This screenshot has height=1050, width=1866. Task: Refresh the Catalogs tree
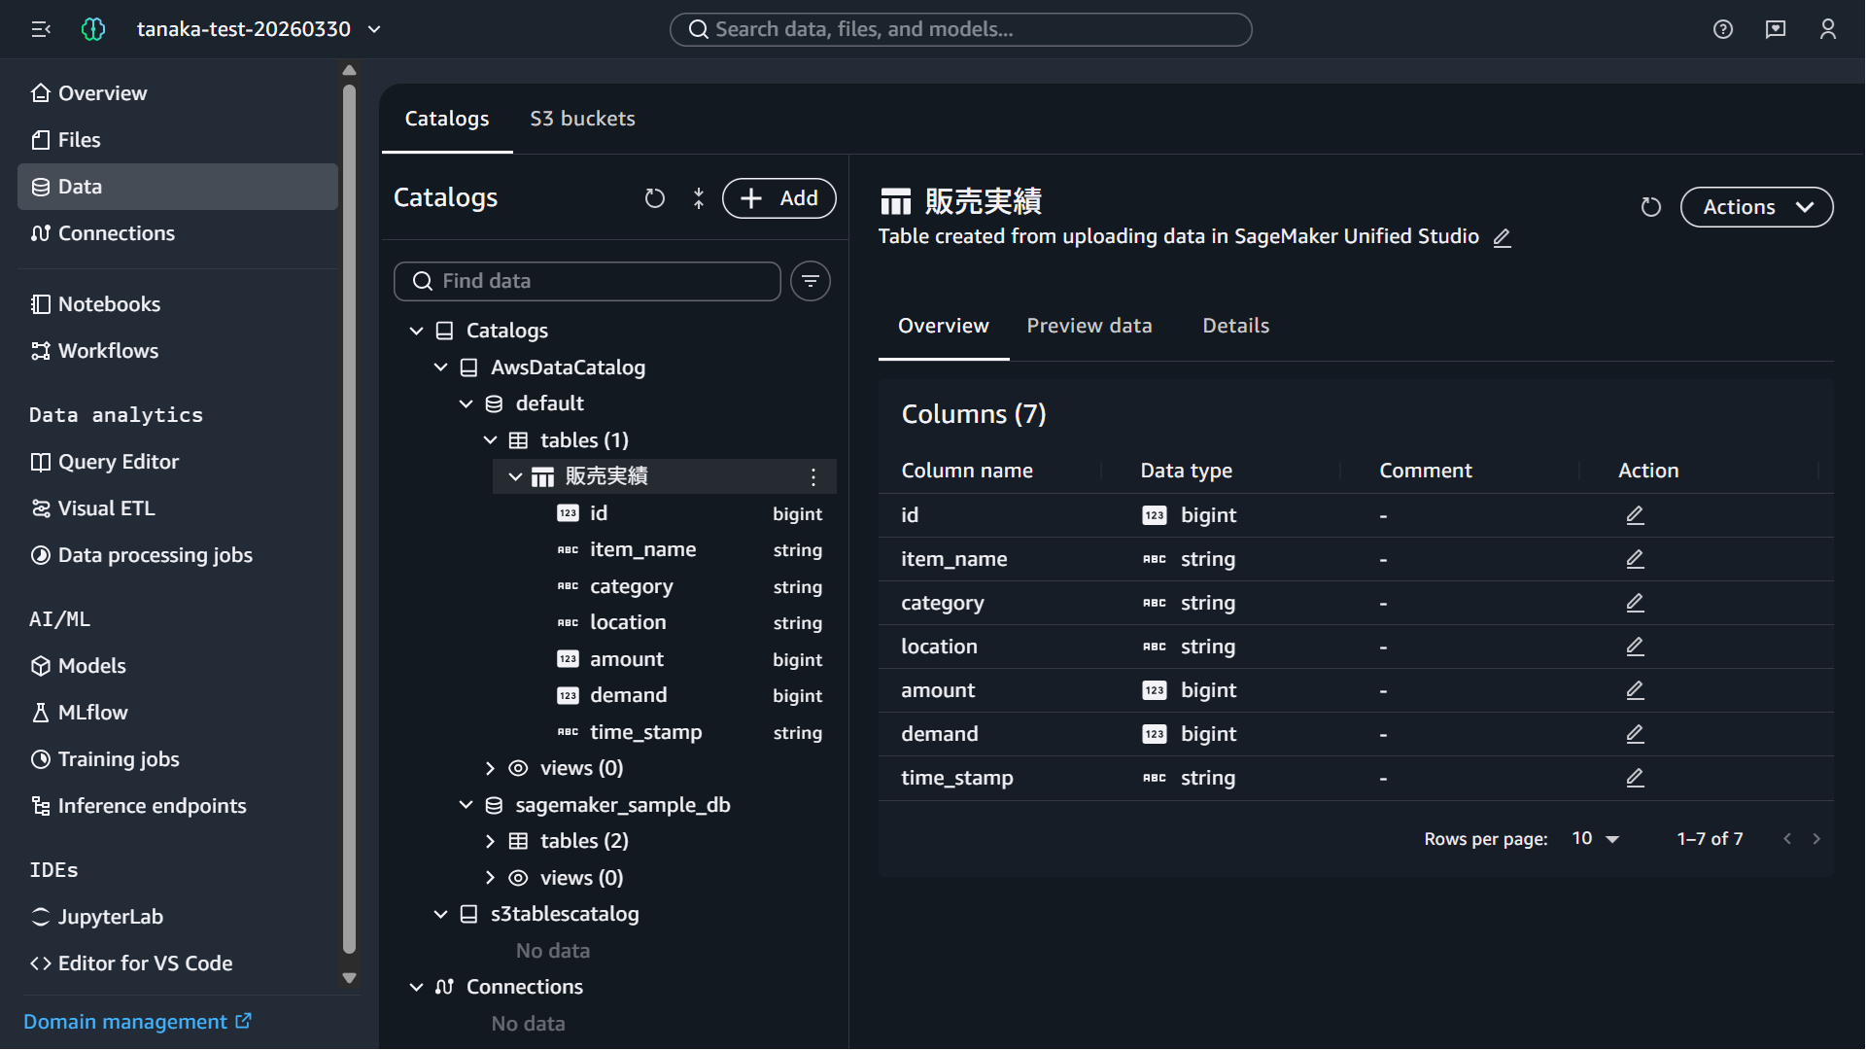pos(655,198)
